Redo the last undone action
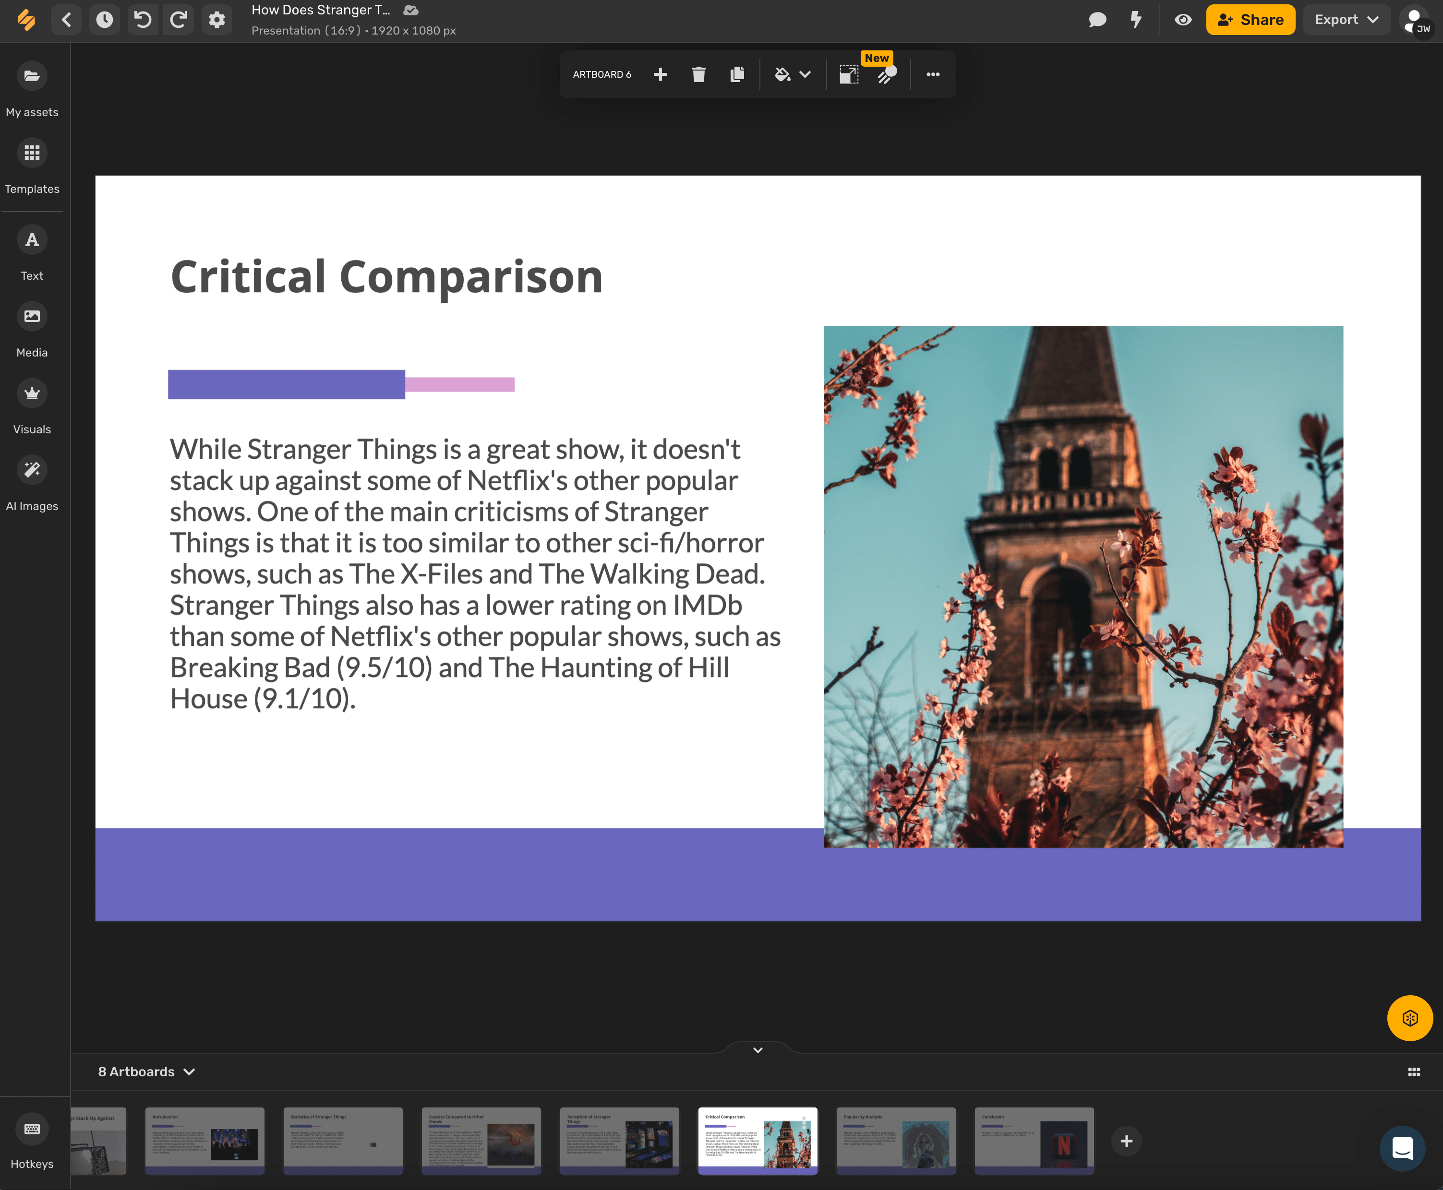 pos(179,20)
